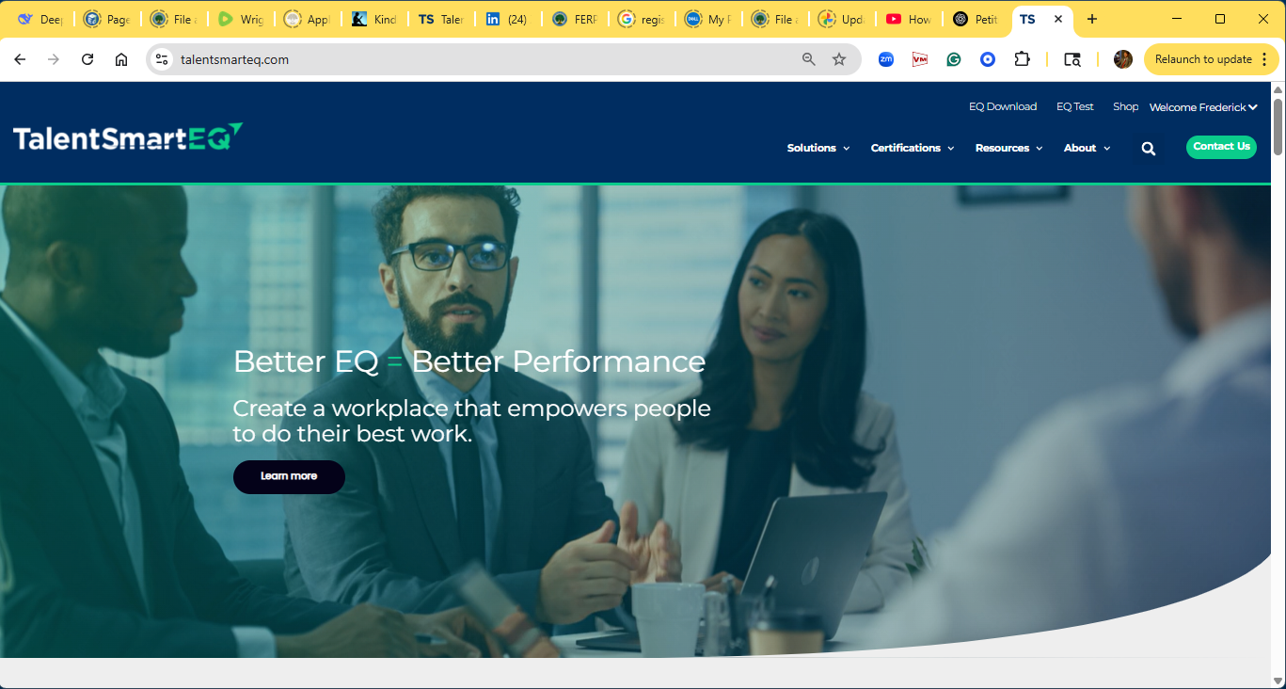
Task: Switch to the My P tab
Action: [708, 19]
